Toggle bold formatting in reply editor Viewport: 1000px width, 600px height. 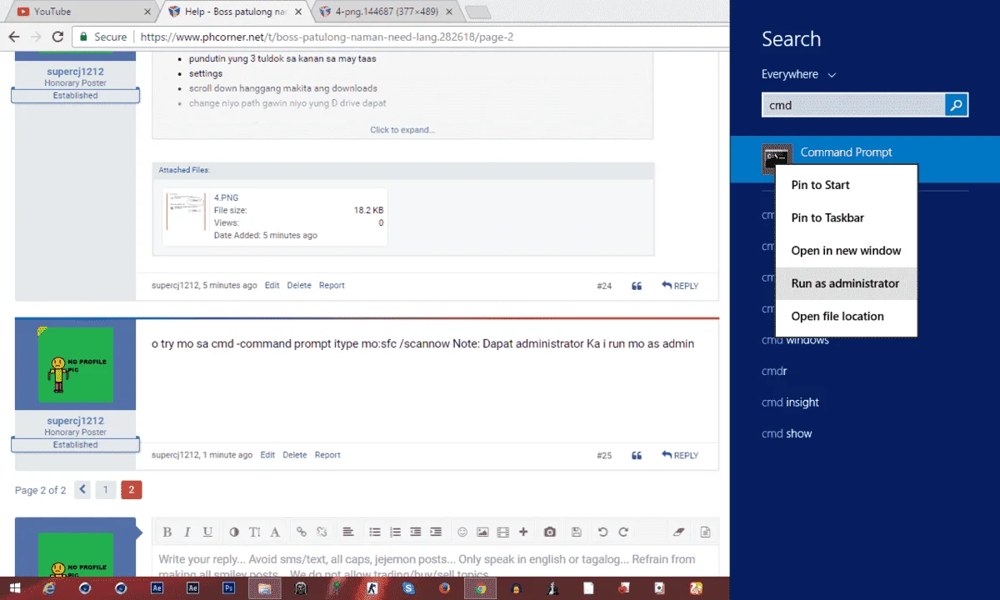[167, 532]
